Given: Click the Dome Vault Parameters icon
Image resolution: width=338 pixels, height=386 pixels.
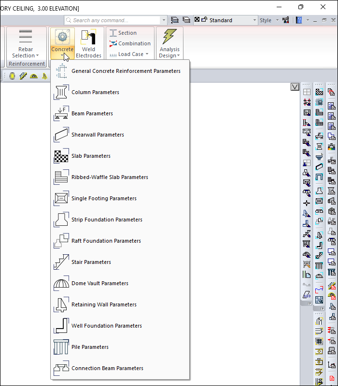Looking at the screenshot, I should point(61,283).
